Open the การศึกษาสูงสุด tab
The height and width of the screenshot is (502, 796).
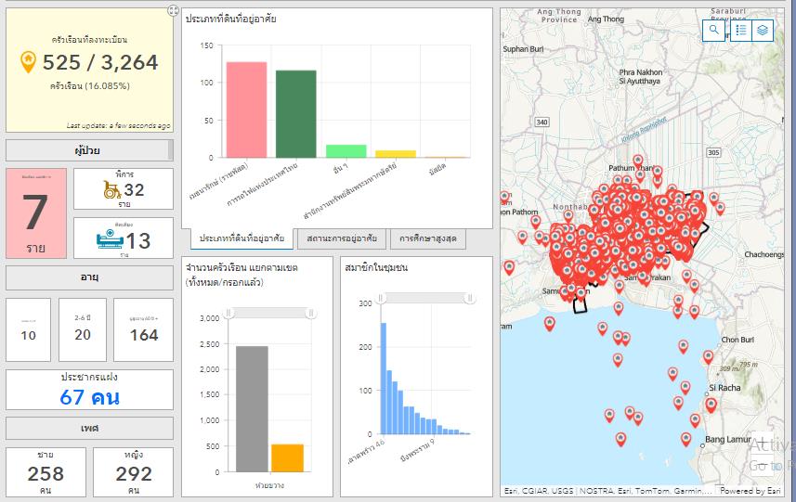tap(427, 238)
